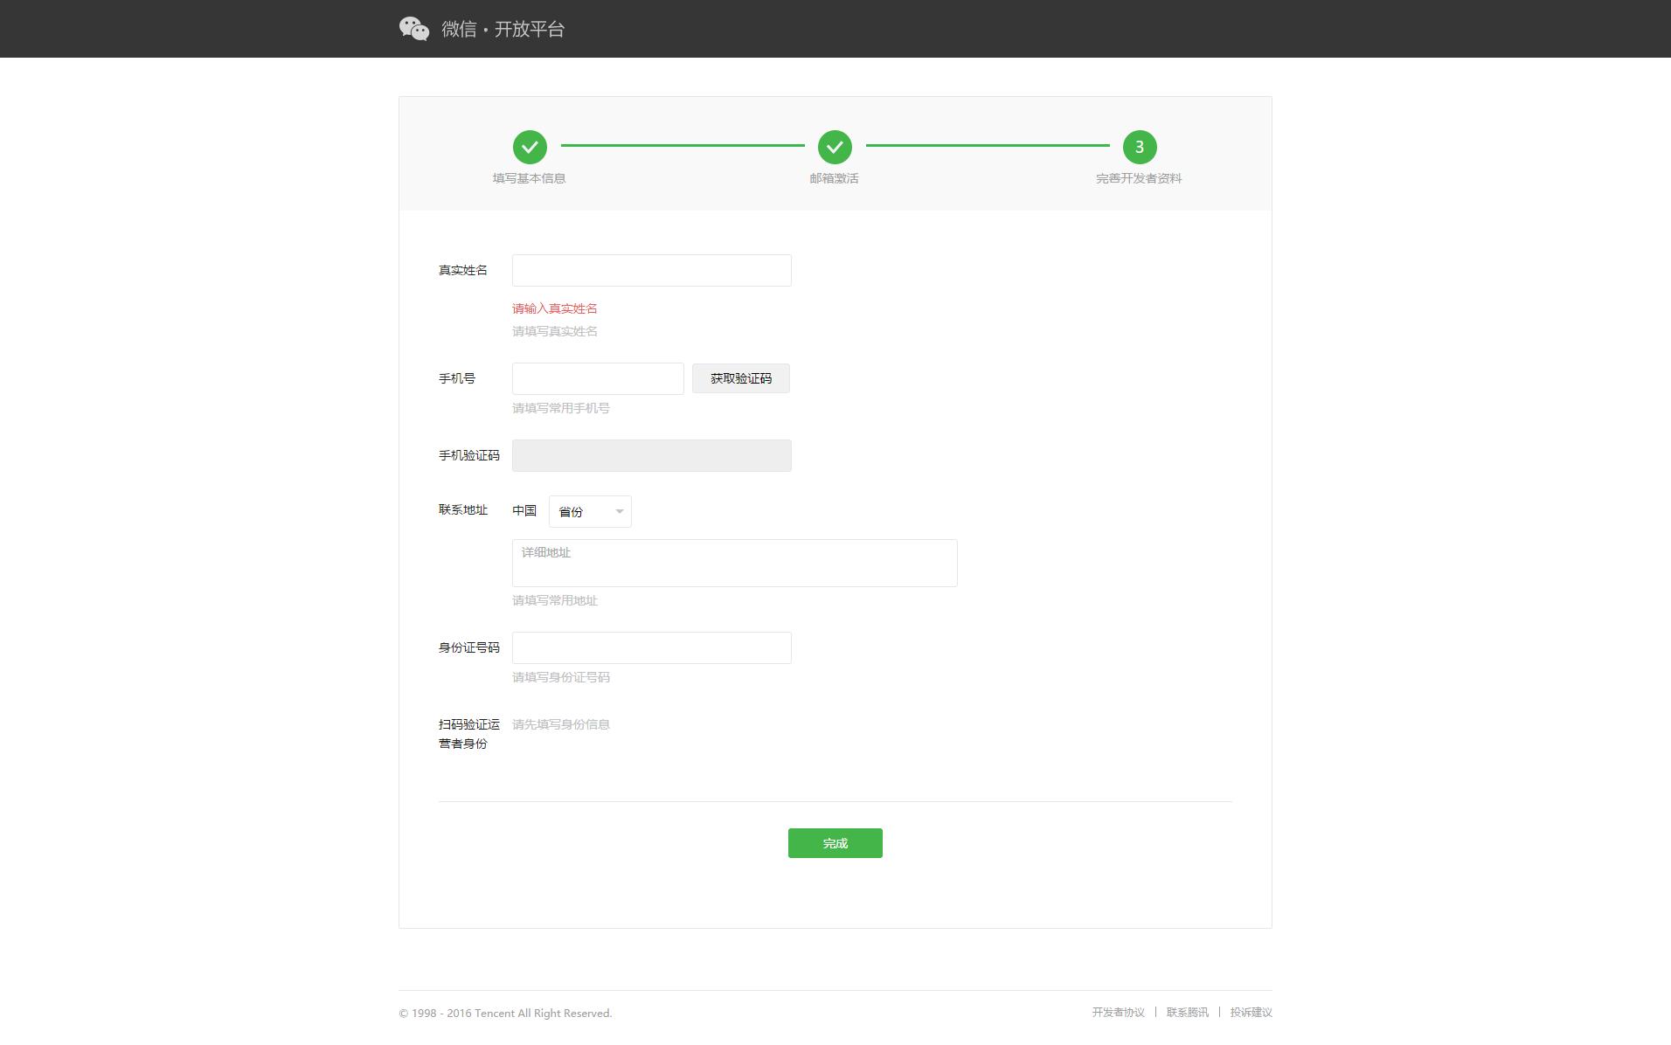This screenshot has width=1671, height=1045.
Task: Open the 投诉建议 footer link
Action: point(1252,1013)
